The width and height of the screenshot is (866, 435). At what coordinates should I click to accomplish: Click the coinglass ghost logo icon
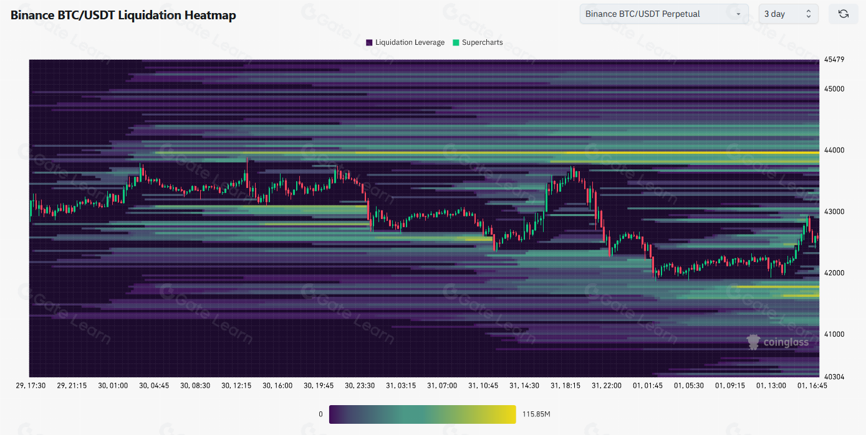[x=754, y=341]
